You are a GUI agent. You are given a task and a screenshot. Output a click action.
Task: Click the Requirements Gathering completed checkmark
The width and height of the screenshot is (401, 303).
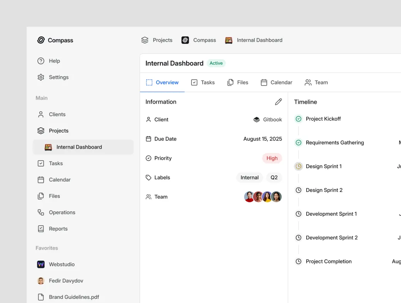click(299, 143)
